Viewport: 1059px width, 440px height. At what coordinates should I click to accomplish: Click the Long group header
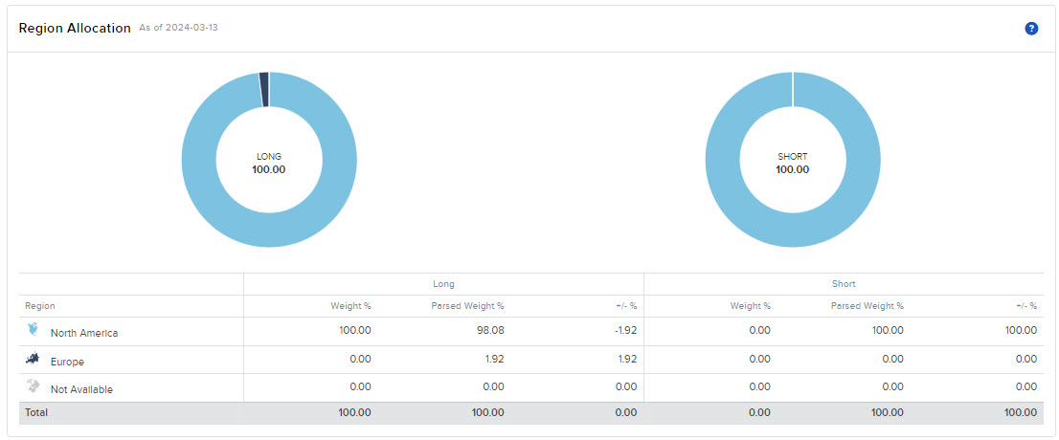[443, 284]
